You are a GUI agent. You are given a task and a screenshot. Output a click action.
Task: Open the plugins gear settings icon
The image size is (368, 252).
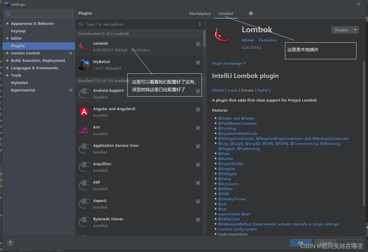tap(251, 13)
